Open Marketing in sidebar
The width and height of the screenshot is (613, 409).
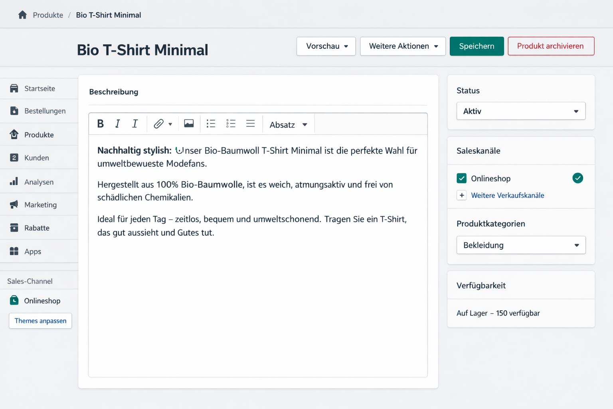39,204
